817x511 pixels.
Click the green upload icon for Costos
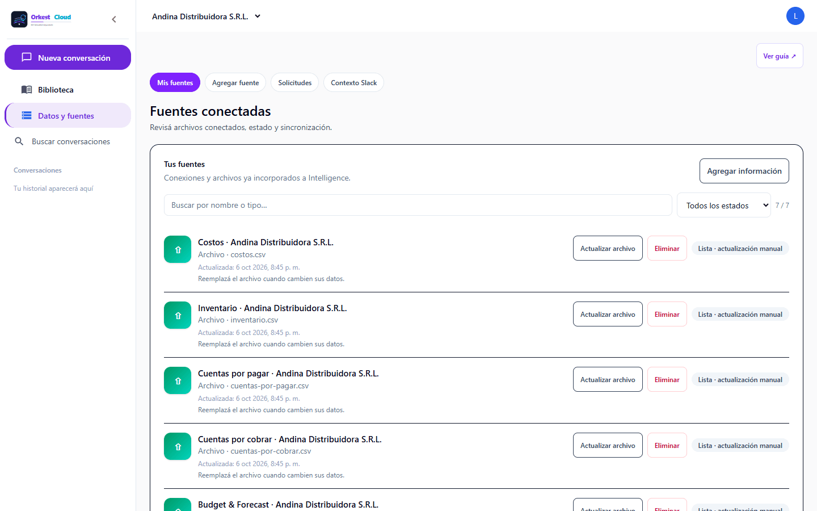coord(178,249)
